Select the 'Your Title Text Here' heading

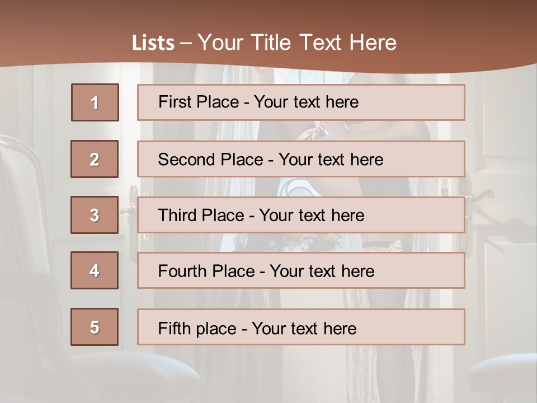[x=296, y=43]
